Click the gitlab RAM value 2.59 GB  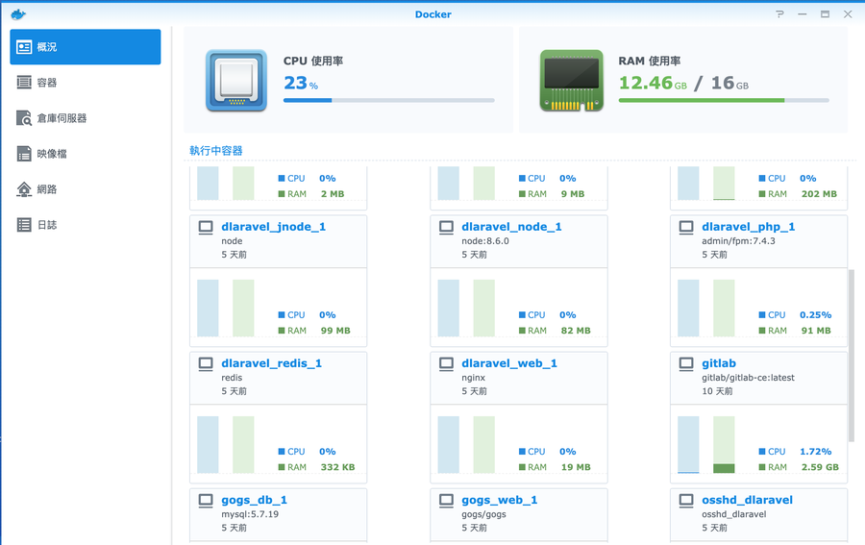click(x=820, y=467)
